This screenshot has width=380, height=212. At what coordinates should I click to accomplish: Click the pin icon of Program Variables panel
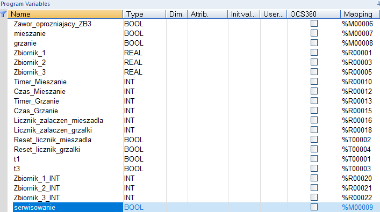[x=378, y=4]
